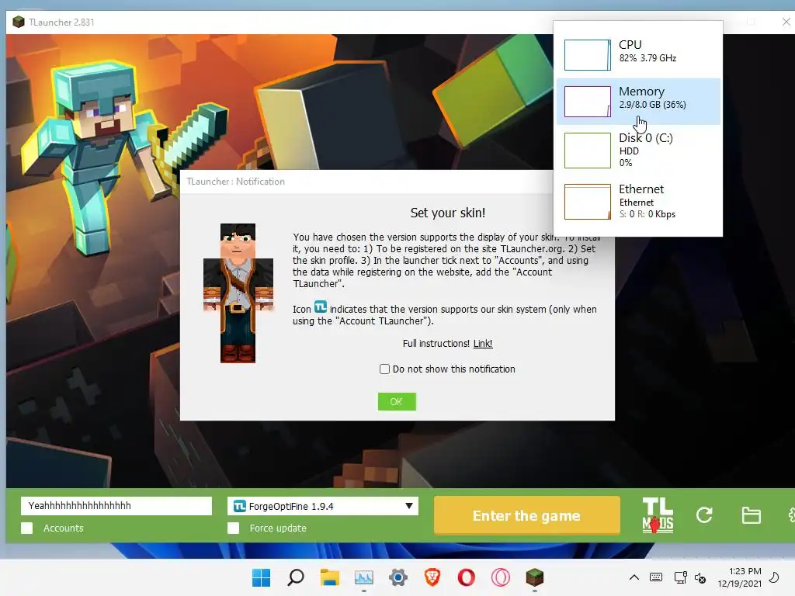The height and width of the screenshot is (596, 795).
Task: Click the Set your skin! heading
Action: pyautogui.click(x=448, y=213)
